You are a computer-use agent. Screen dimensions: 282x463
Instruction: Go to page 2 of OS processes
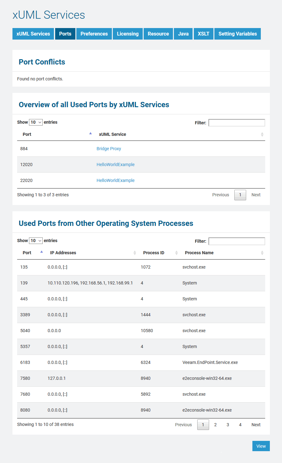click(215, 425)
